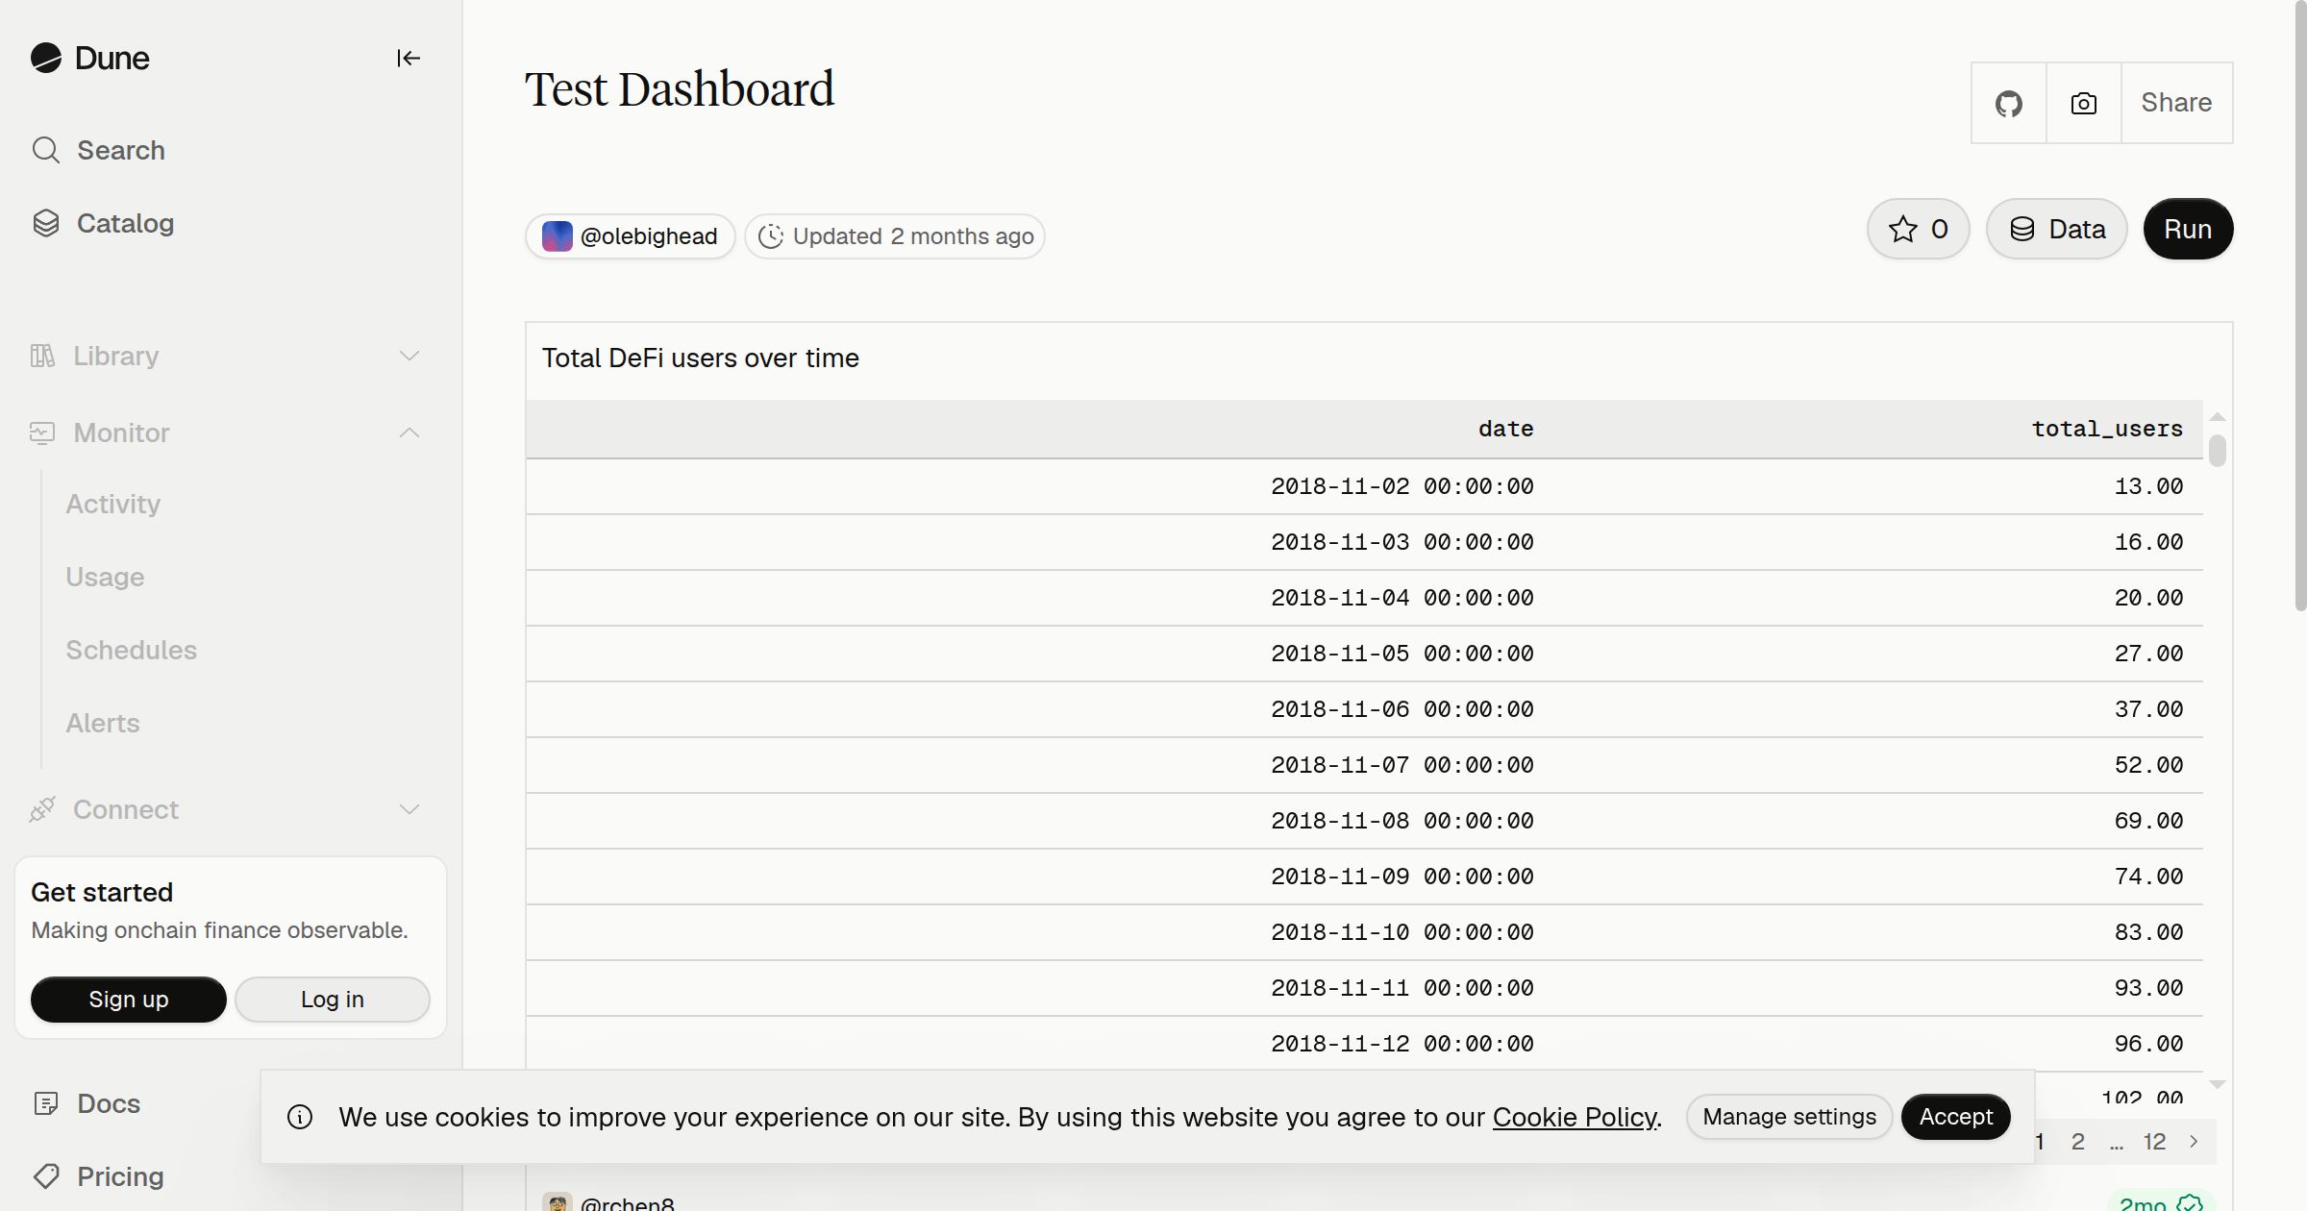Click the Sign up button

[129, 1000]
